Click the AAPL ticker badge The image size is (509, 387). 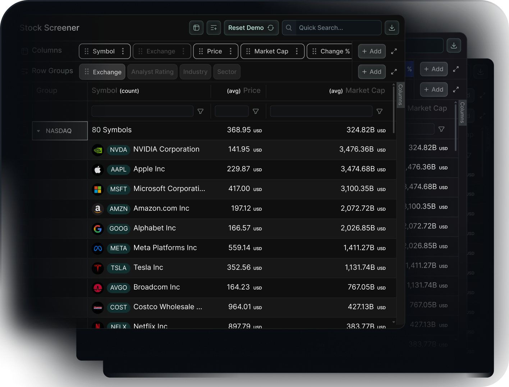pyautogui.click(x=118, y=169)
